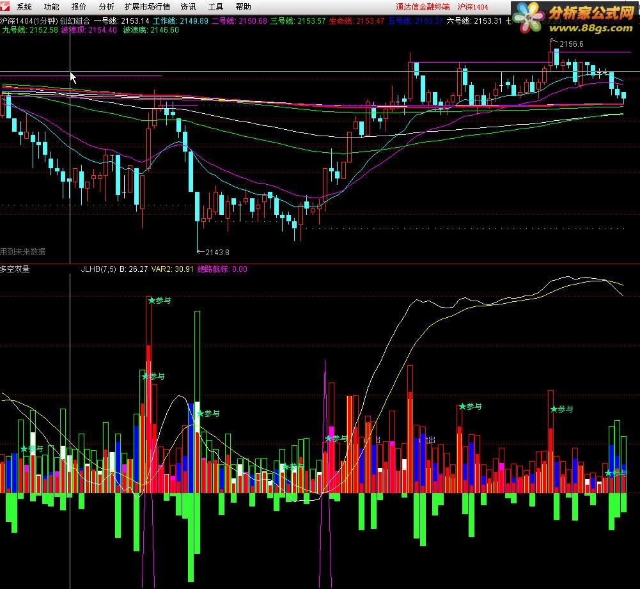Click the 六号线: 2153.31 indicator value
This screenshot has width=640, height=589.
tap(474, 21)
